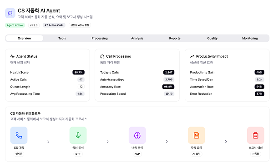Select the 자동 요약 document icon
Image resolution: width=273 pixels, height=167 pixels.
197,135
